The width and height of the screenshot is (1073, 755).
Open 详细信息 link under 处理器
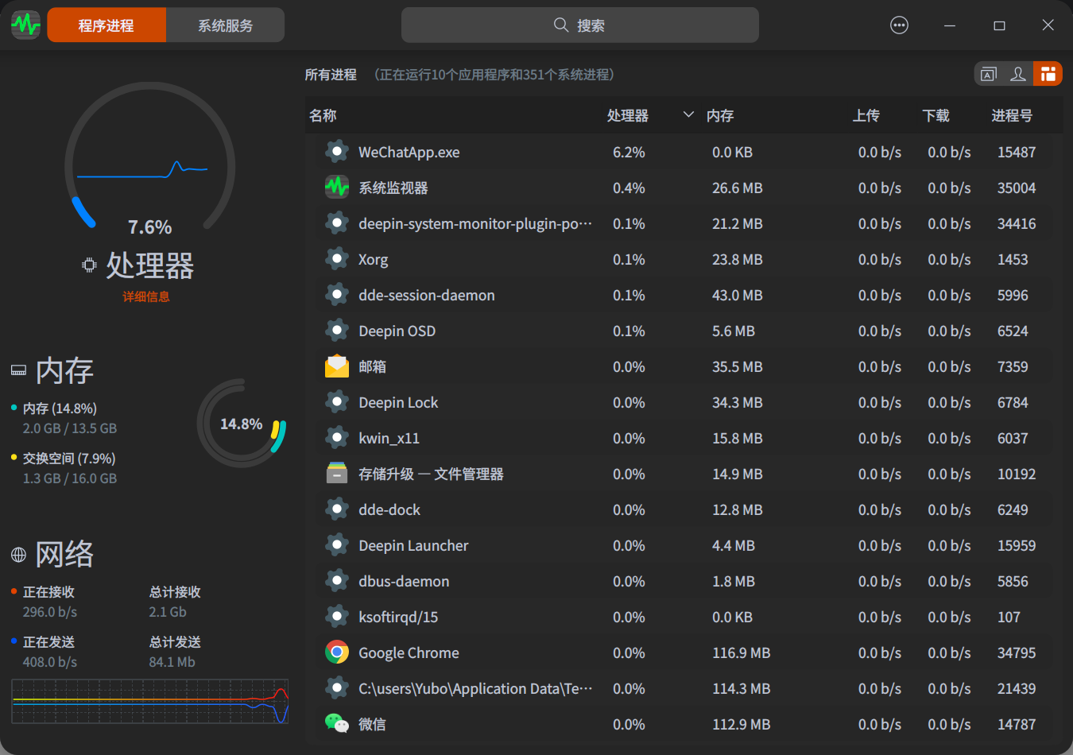tap(146, 296)
